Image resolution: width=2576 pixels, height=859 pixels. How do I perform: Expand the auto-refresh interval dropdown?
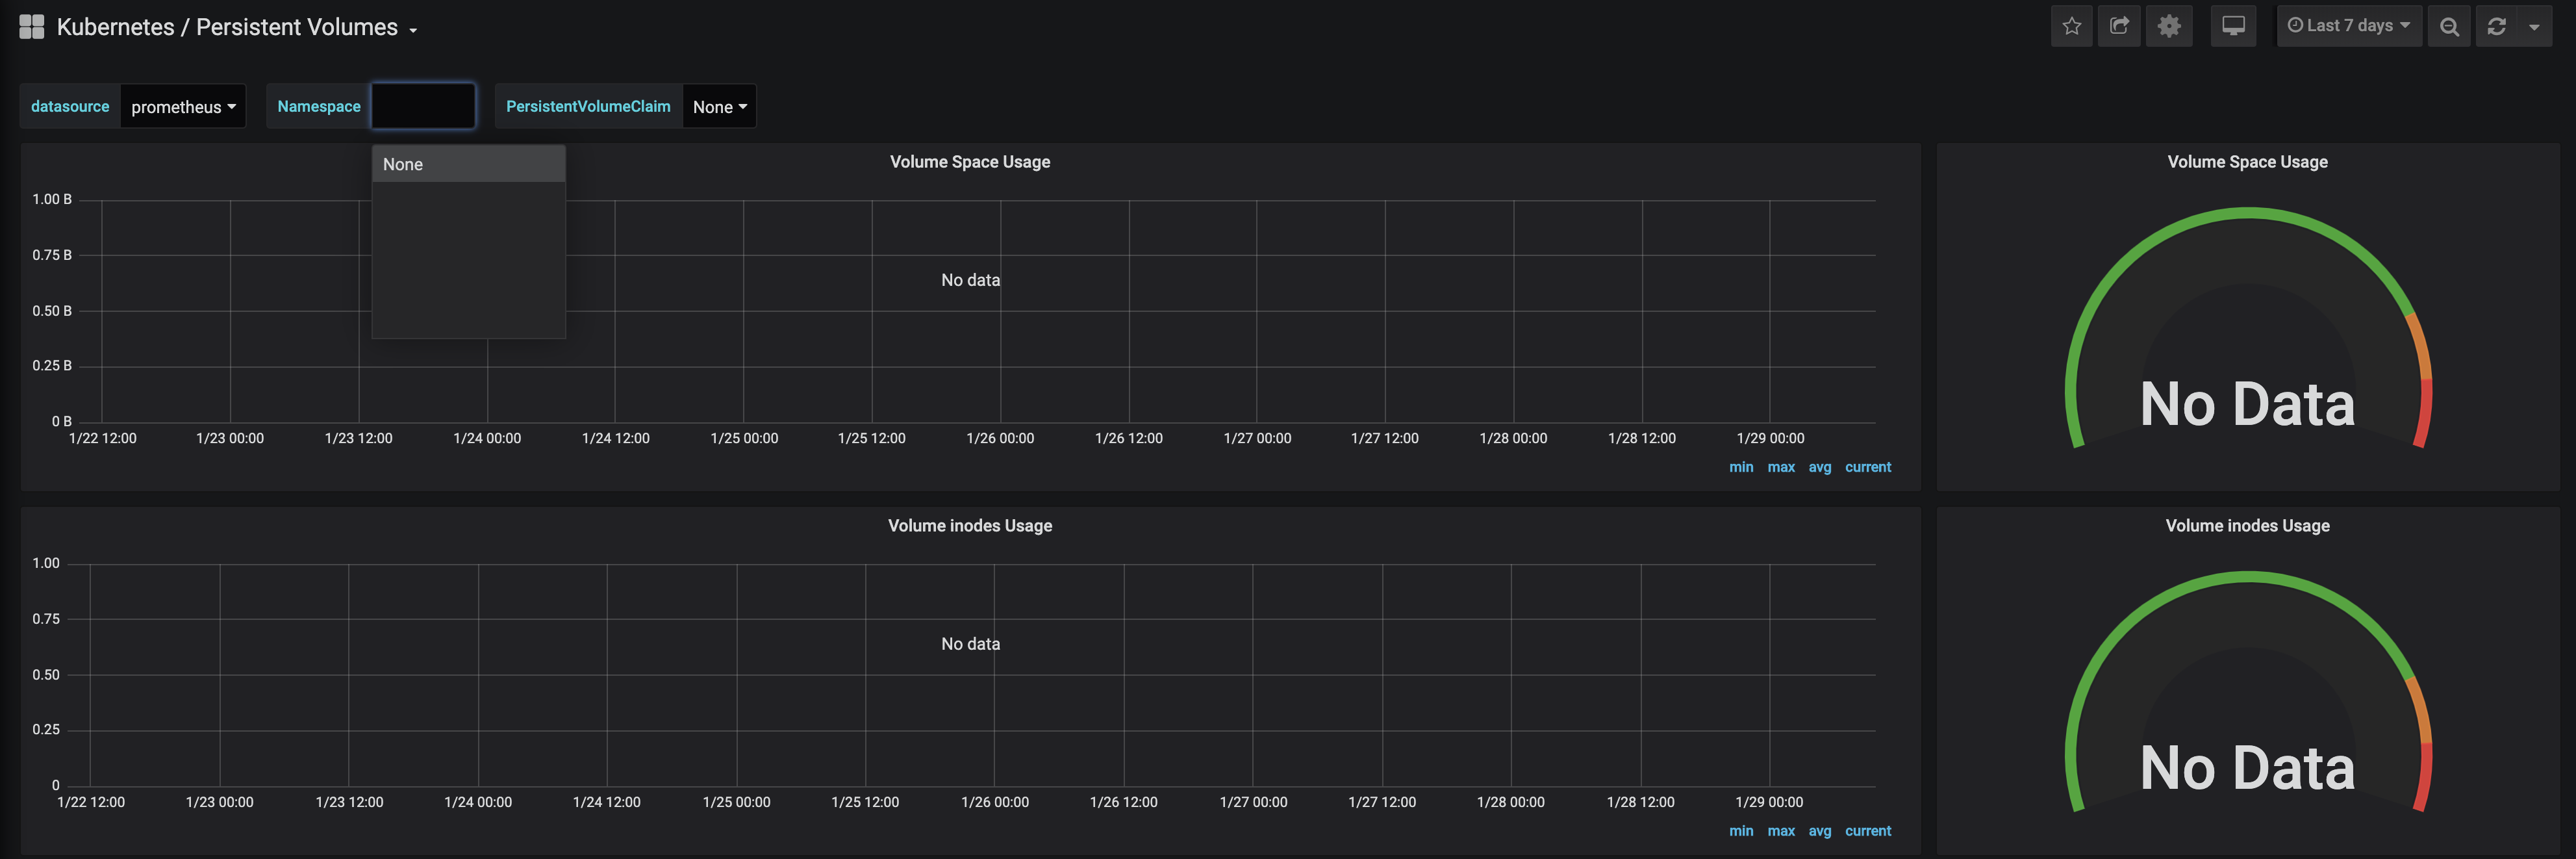point(2534,27)
